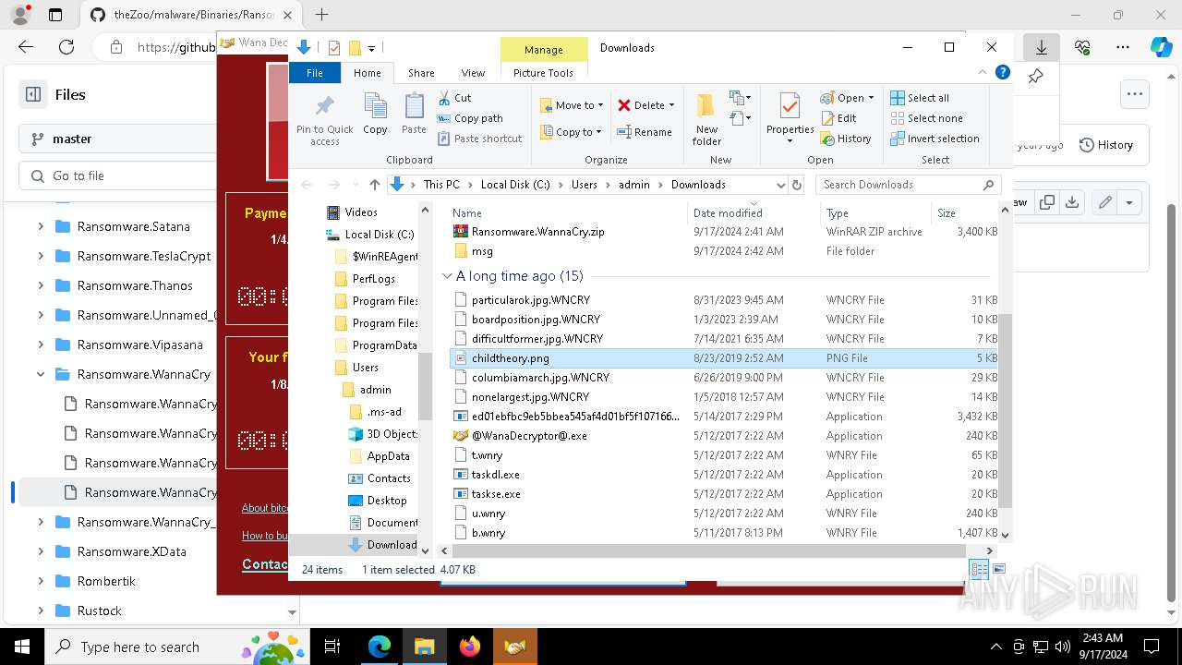Click the Manage contextual tab
Viewport: 1182px width, 665px height.
tap(544, 50)
